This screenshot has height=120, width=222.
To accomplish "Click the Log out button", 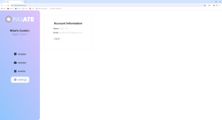I will click(57, 39).
